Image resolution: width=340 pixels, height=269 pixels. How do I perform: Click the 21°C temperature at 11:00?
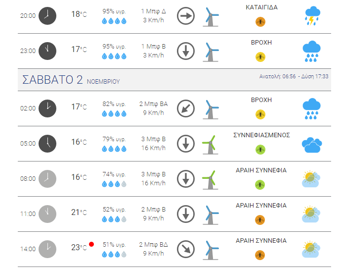coord(79,213)
